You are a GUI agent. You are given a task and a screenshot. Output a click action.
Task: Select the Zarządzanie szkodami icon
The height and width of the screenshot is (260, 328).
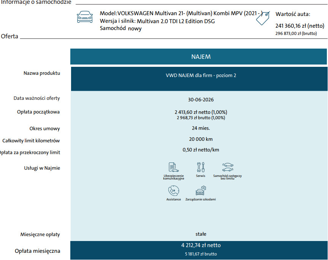(201, 191)
